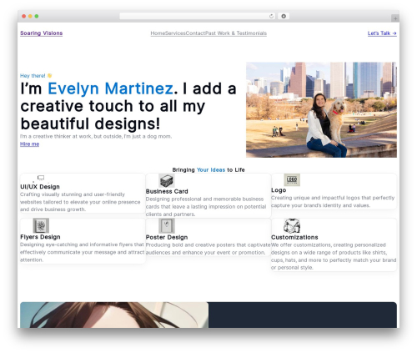This screenshot has width=417, height=353.
Task: Click the dark navy panel beside portfolio image
Action: point(303,315)
